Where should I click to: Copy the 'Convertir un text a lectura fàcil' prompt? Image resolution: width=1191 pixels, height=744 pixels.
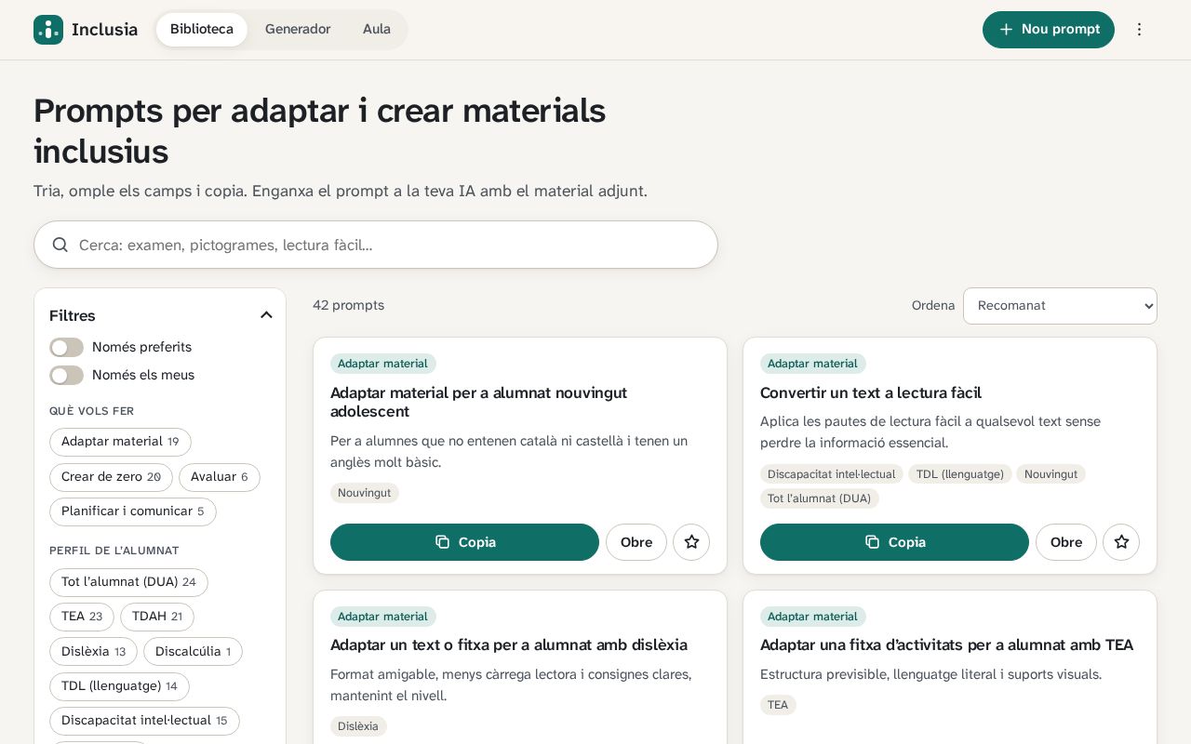pos(894,542)
